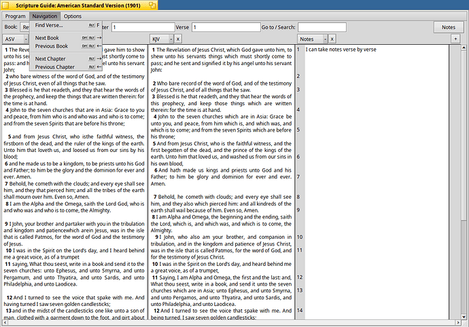Click the window title "Scripture Guide" tab
The width and height of the screenshot is (469, 327).
click(x=78, y=5)
